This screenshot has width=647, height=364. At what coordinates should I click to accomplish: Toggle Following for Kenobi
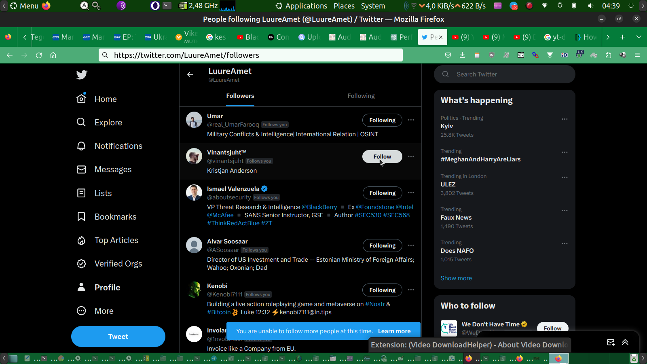(x=382, y=290)
